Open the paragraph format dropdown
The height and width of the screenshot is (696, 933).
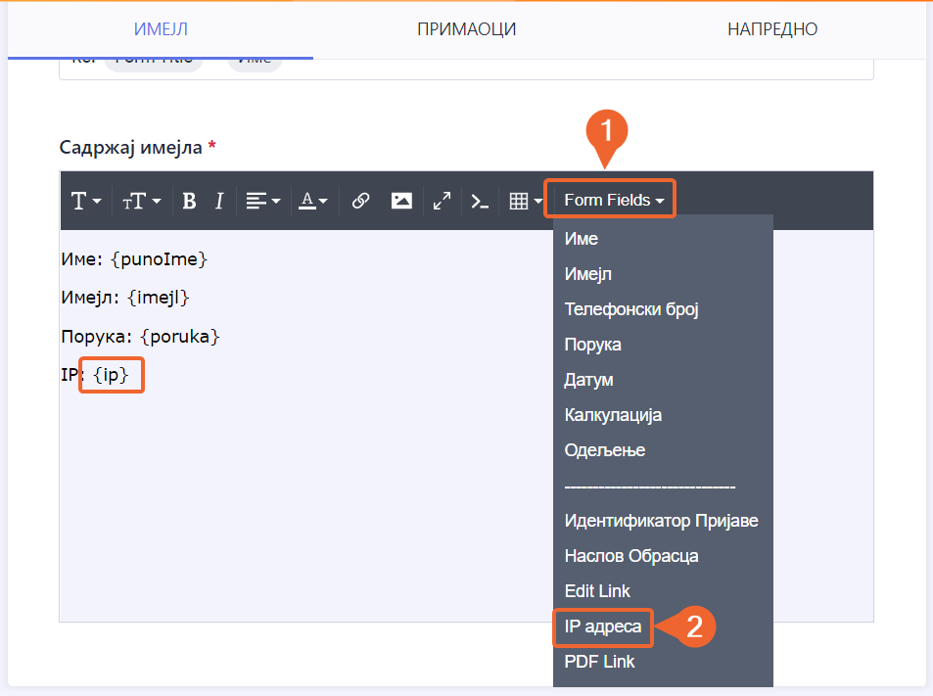point(86,201)
